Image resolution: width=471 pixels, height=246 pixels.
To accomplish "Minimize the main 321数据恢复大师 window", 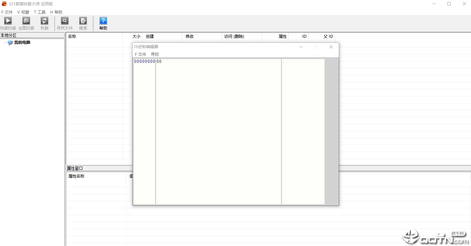I will (434, 4).
